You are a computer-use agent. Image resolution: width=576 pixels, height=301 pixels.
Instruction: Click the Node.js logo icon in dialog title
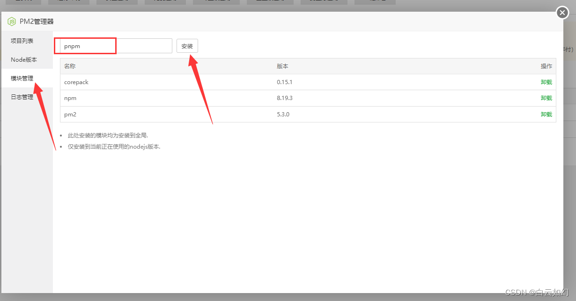tap(11, 21)
